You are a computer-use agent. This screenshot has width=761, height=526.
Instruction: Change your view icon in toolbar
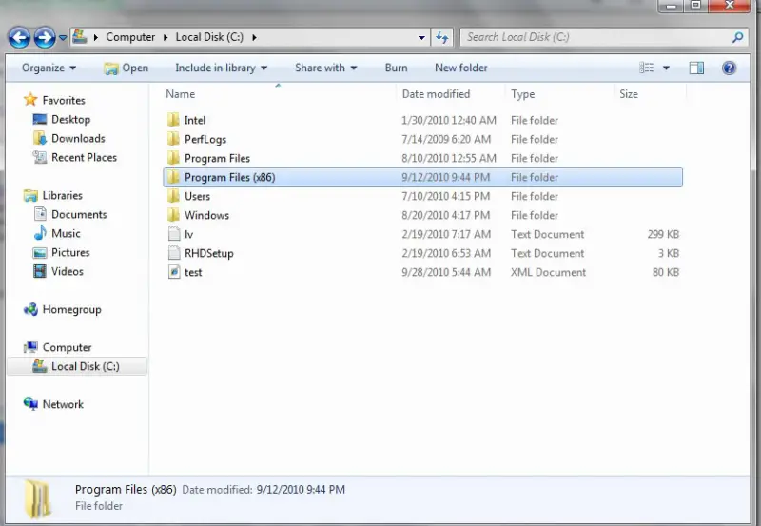click(x=647, y=68)
